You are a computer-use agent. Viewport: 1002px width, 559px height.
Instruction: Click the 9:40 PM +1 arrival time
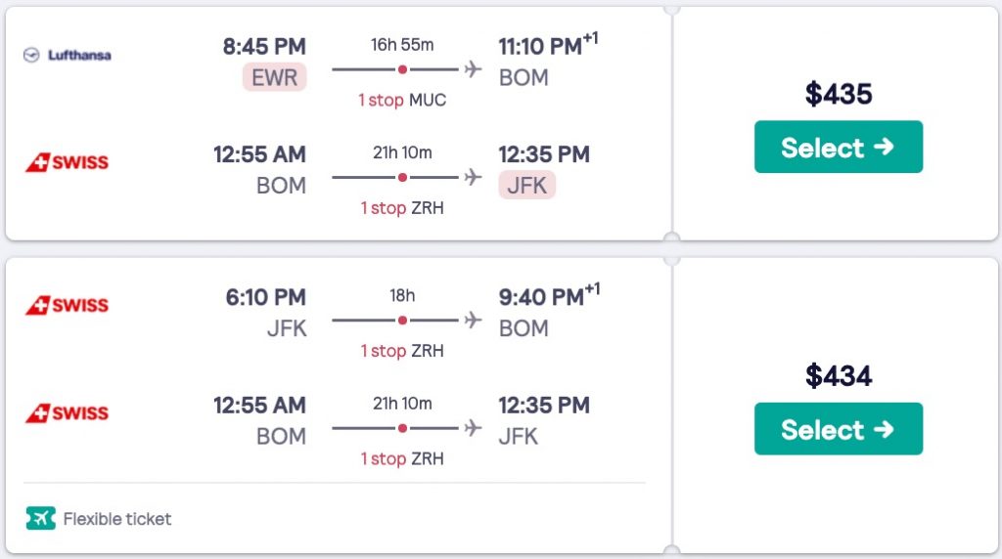click(548, 296)
